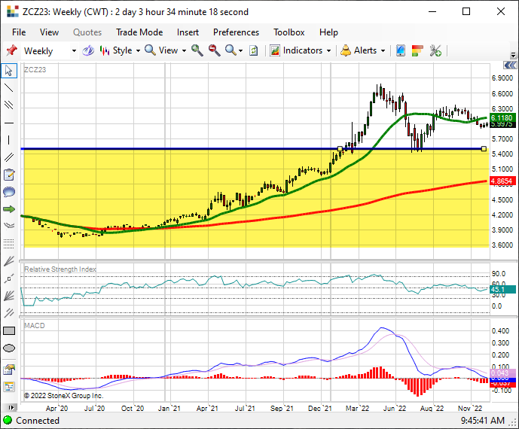Select the clipboard note annotation tool
Screen dimensions: 519x429
(9, 175)
